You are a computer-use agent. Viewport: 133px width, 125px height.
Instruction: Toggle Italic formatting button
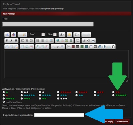point(11,41)
